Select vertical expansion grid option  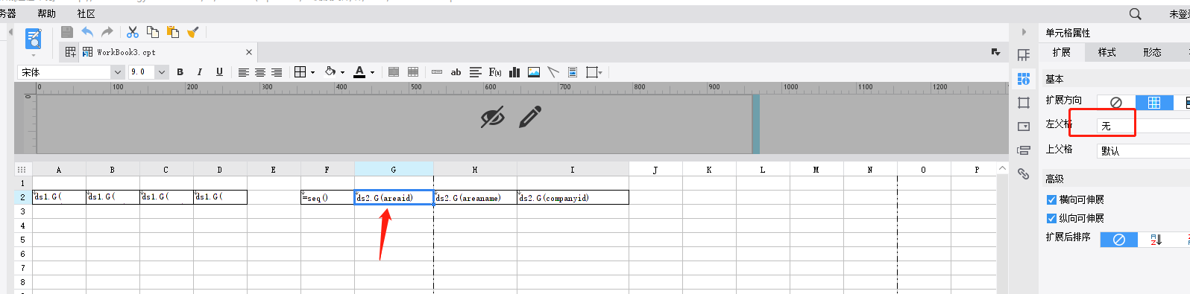click(x=1154, y=103)
